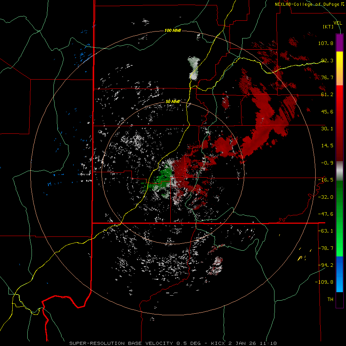Screen dimensions: 346x346
Task: Click the 61.2 scale value
Action: pyautogui.click(x=327, y=95)
